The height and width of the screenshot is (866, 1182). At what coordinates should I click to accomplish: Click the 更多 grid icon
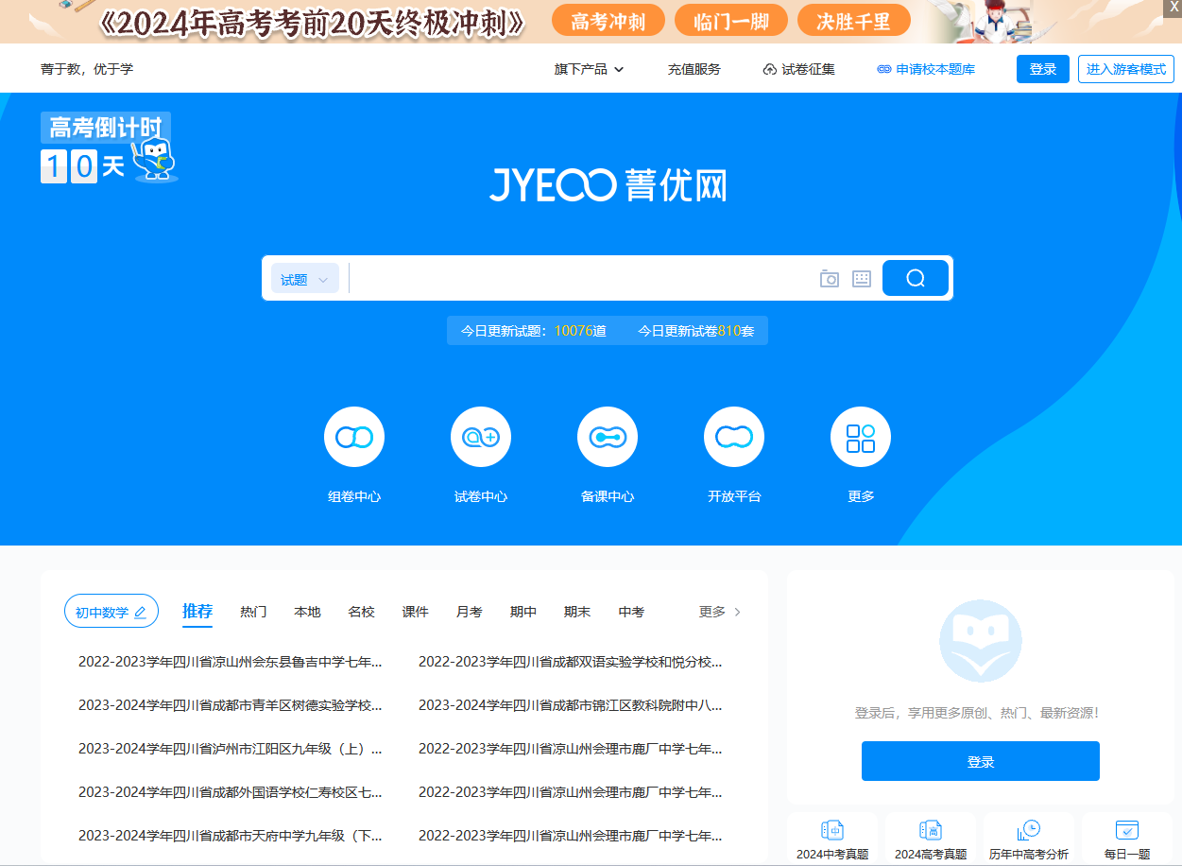(x=861, y=437)
